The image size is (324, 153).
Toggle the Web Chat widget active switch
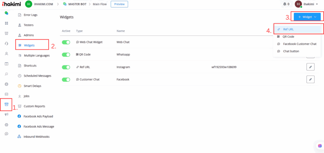(66, 42)
